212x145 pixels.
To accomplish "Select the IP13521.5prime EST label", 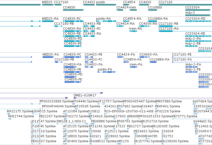I will click(116, 131).
